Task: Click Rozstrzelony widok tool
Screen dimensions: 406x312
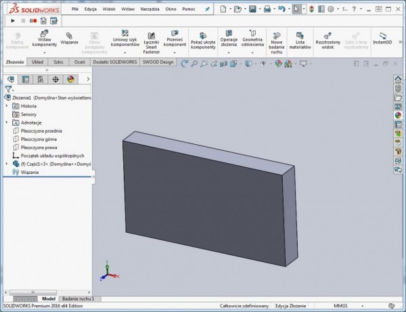Action: tap(328, 41)
